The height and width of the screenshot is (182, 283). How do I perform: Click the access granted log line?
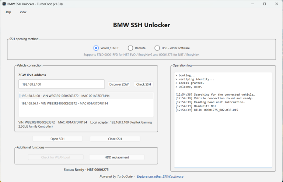click(189, 83)
